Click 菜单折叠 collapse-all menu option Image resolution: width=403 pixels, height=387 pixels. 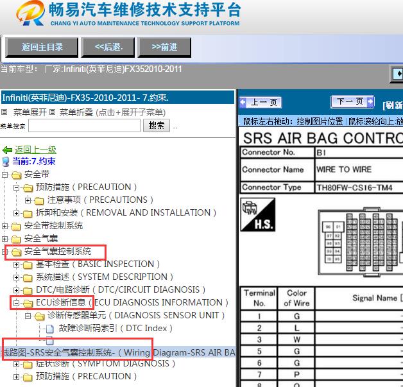[x=76, y=112]
